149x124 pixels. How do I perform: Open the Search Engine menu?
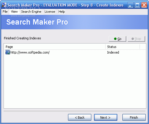31,12
